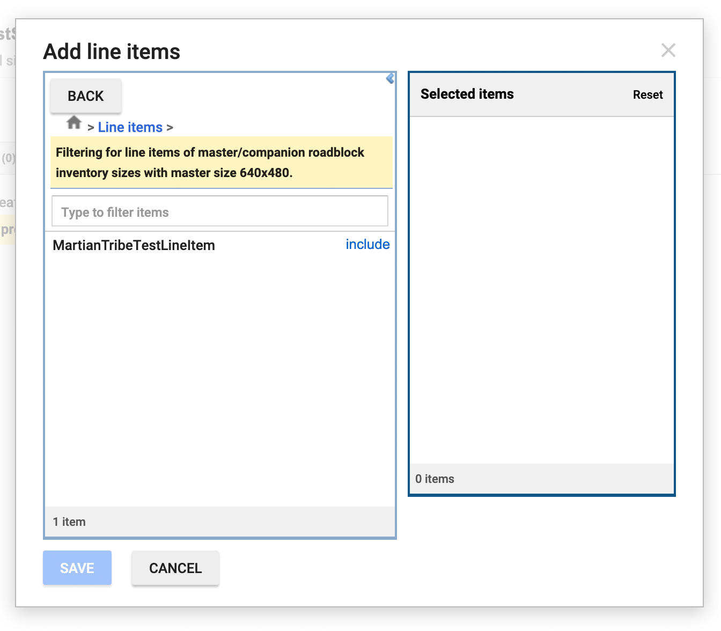This screenshot has width=721, height=631.
Task: Include MartianTribeTestLineItem in the selection
Action: 367,245
